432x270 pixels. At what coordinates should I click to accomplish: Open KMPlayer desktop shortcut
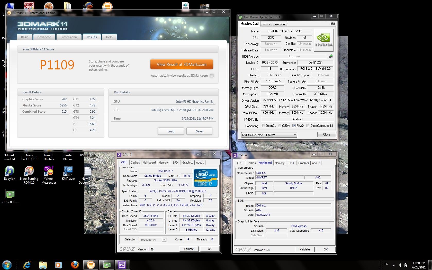coord(68,173)
